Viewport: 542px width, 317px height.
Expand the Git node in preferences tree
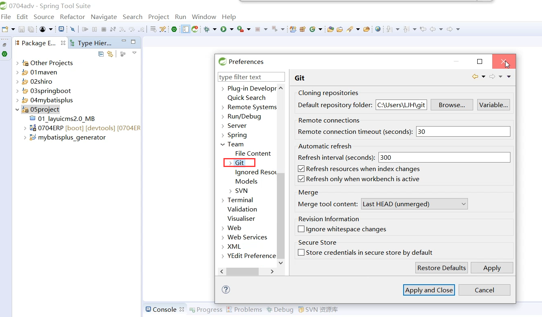click(x=230, y=163)
